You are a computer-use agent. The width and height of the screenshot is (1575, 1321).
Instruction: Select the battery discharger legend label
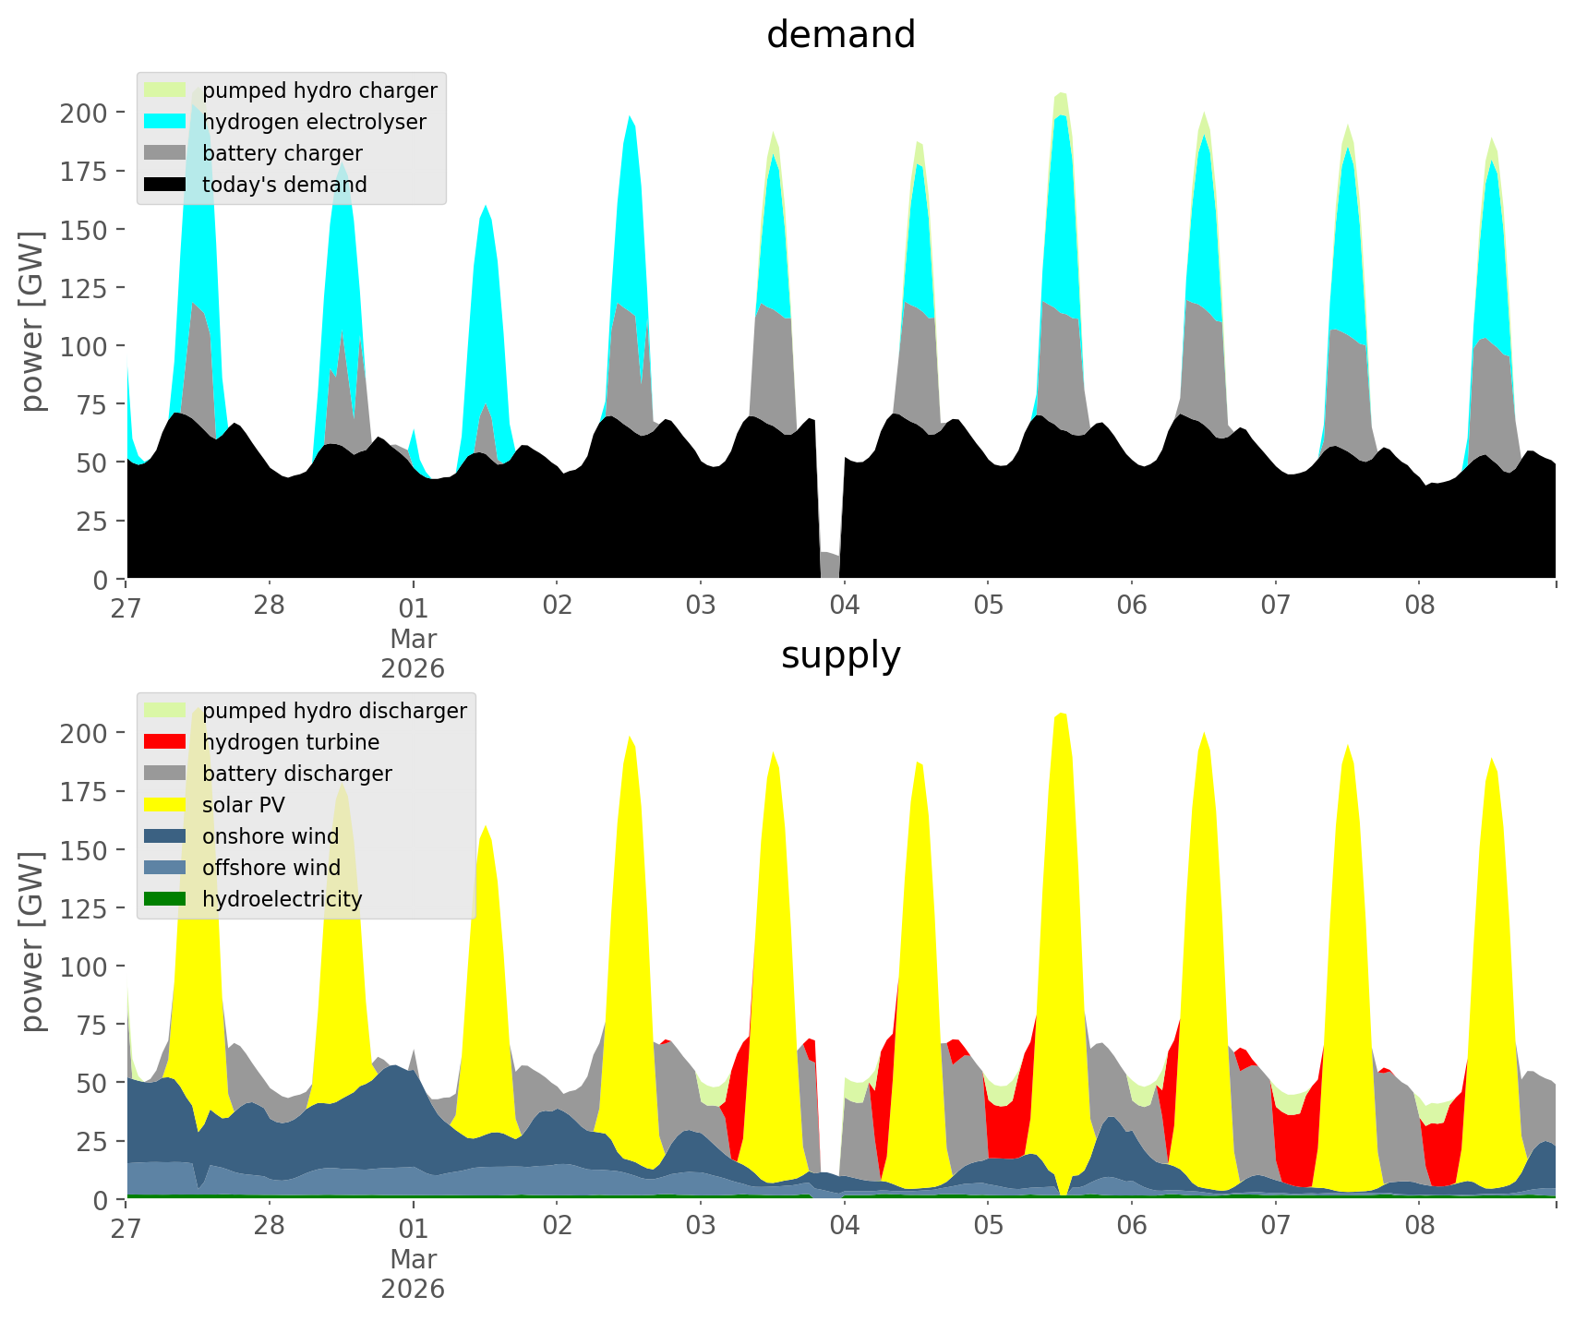point(296,774)
